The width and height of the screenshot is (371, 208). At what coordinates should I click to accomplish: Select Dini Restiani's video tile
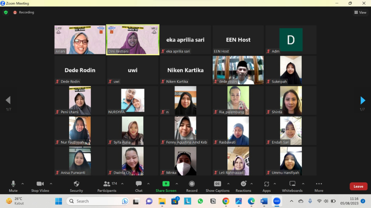[x=133, y=40]
